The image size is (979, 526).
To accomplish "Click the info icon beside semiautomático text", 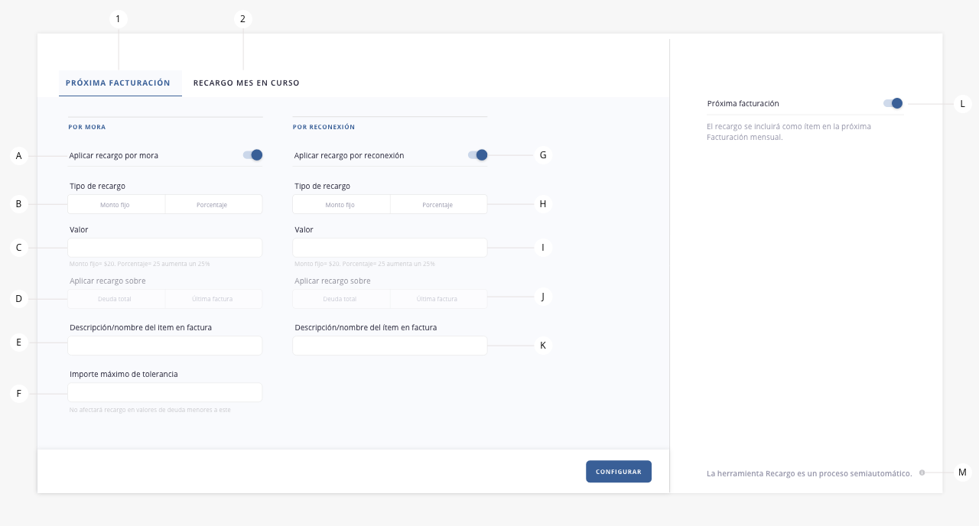I will (x=922, y=472).
